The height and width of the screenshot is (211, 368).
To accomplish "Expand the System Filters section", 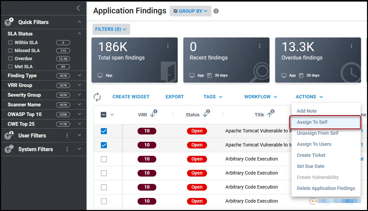I will 79,149.
